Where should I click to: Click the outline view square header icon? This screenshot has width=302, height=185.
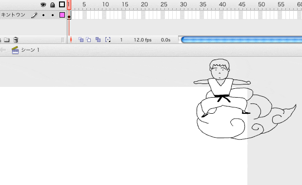[62, 4]
